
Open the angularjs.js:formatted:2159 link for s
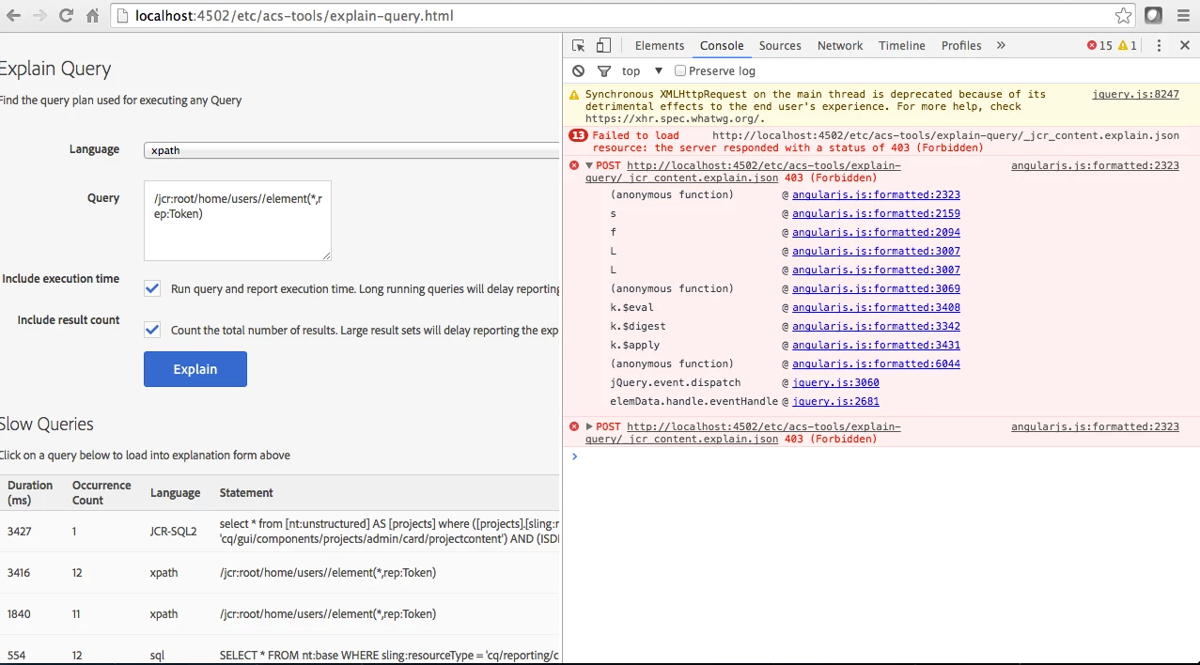[x=876, y=213]
